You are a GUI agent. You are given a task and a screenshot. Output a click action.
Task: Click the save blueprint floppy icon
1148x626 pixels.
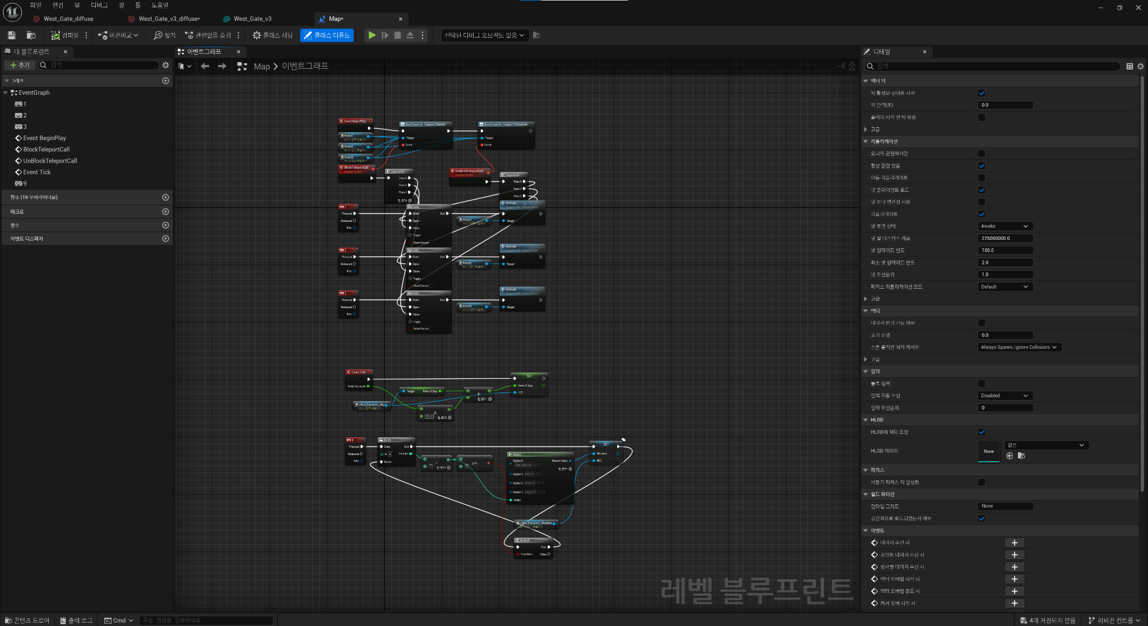click(11, 35)
